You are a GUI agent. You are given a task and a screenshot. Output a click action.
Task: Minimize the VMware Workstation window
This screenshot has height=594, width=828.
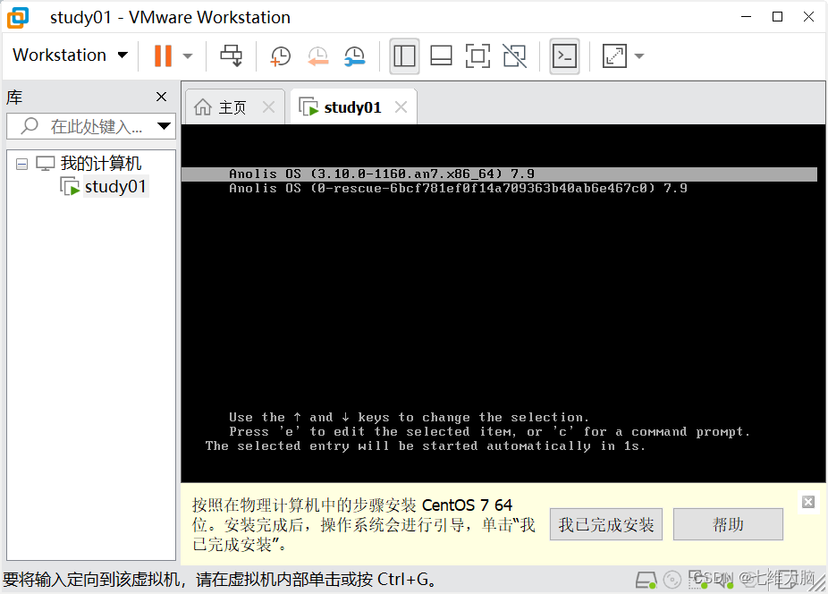point(746,17)
